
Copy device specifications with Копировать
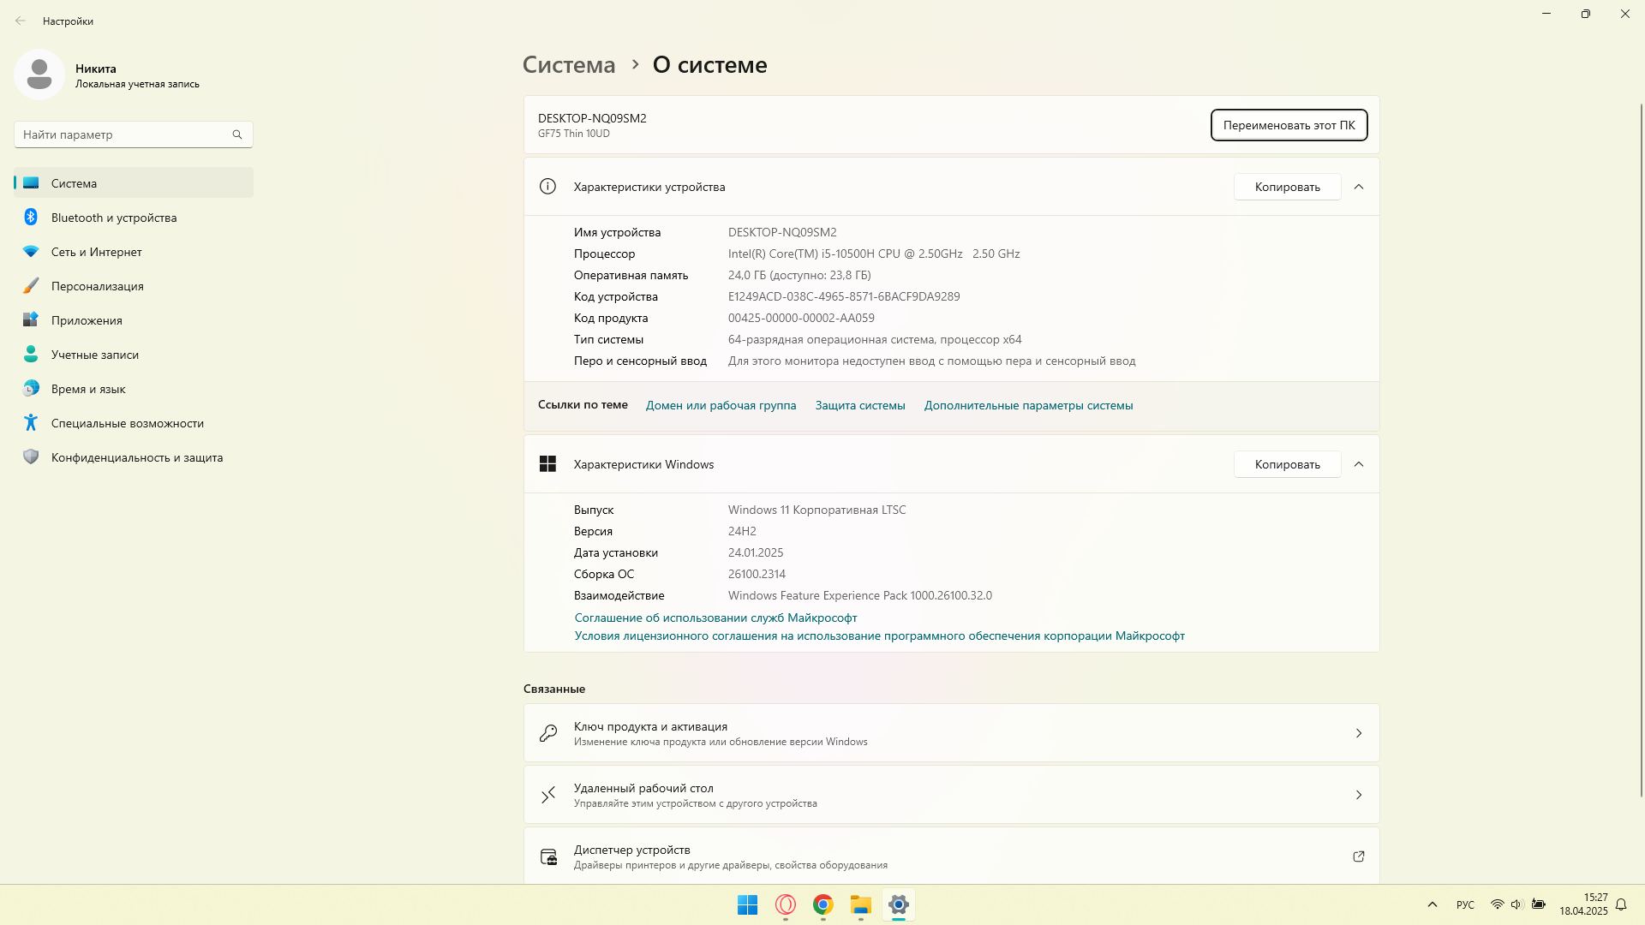[x=1287, y=187]
